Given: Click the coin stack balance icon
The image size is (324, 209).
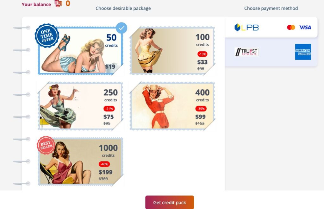Looking at the screenshot, I should pyautogui.click(x=59, y=3).
